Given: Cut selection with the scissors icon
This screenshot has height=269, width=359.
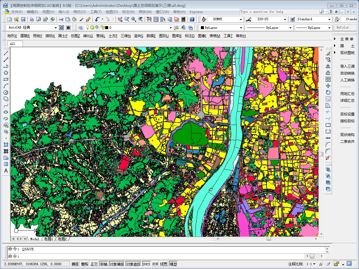Looking at the screenshot, I should pos(61,19).
